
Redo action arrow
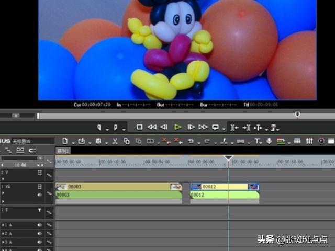(x=207, y=141)
